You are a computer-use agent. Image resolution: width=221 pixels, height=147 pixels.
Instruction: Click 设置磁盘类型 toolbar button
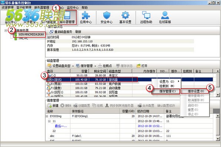(59, 66)
